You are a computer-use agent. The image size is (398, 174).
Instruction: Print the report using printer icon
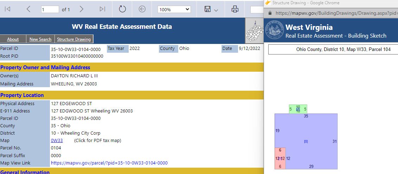[235, 9]
